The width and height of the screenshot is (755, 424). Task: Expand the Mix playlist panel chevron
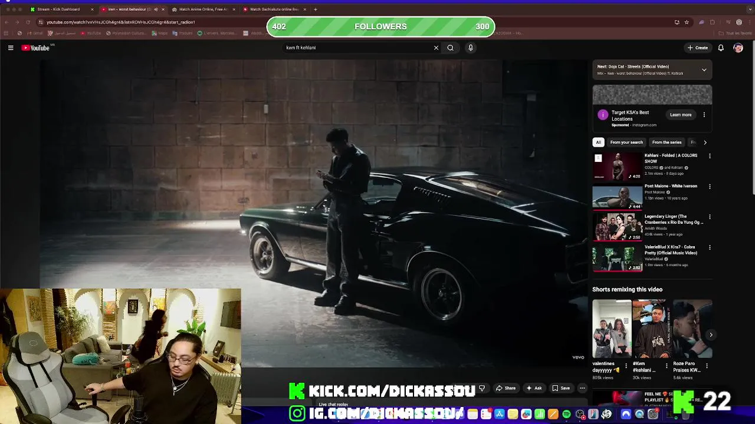tap(704, 69)
